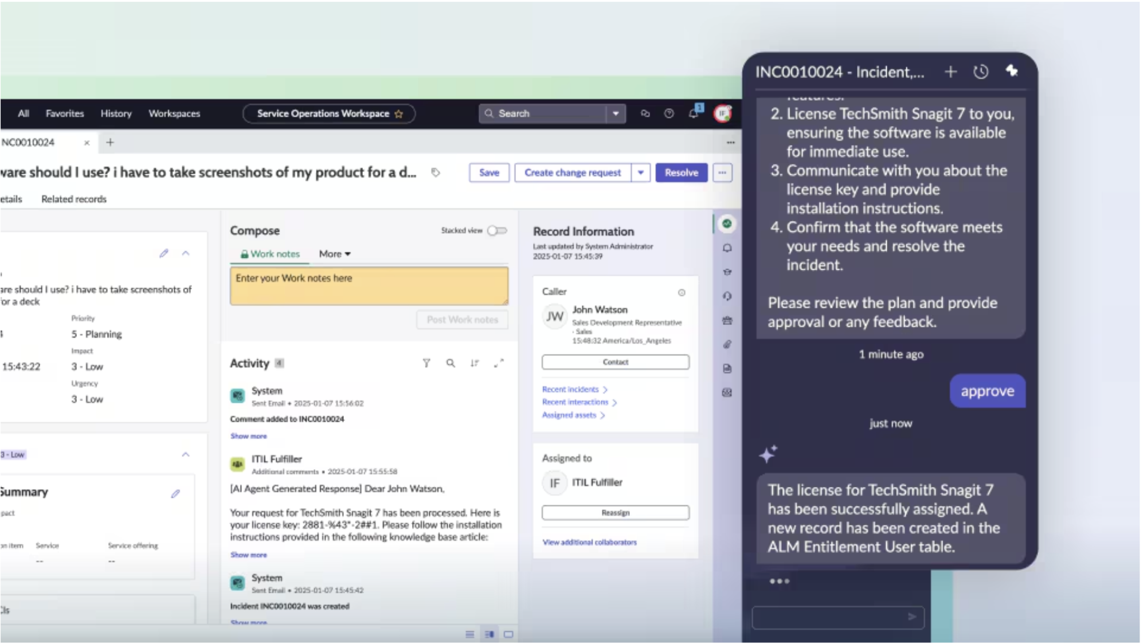Open the sidebar bell icon
The image size is (1143, 644).
(x=727, y=248)
